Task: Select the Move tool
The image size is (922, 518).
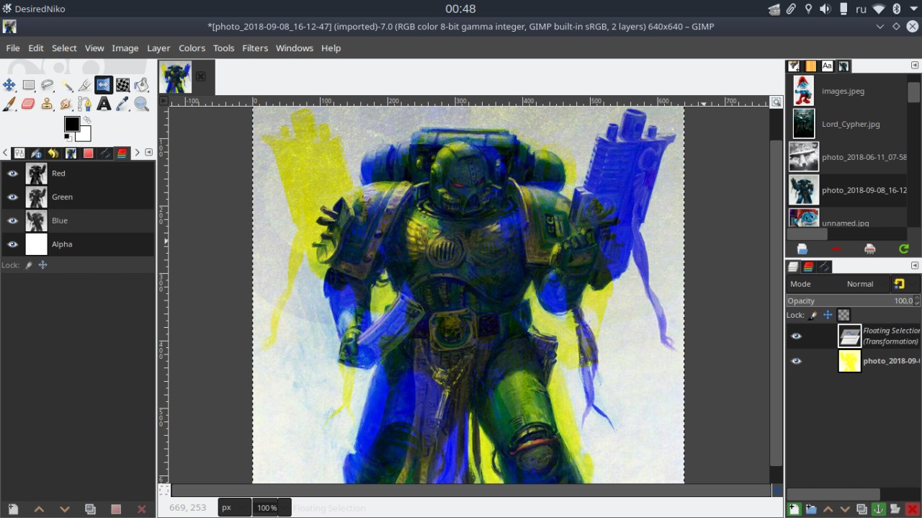Action: pyautogui.click(x=9, y=85)
